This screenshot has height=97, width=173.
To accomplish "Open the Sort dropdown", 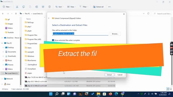I will coord(59,7).
